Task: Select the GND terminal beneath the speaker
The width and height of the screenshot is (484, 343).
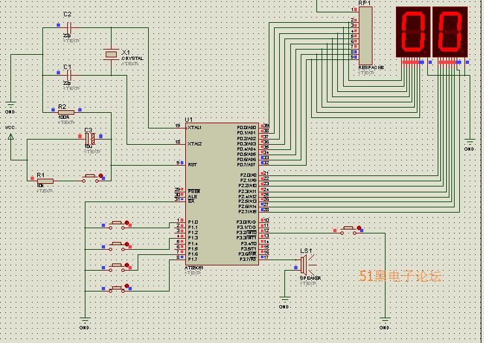Action: point(284,299)
